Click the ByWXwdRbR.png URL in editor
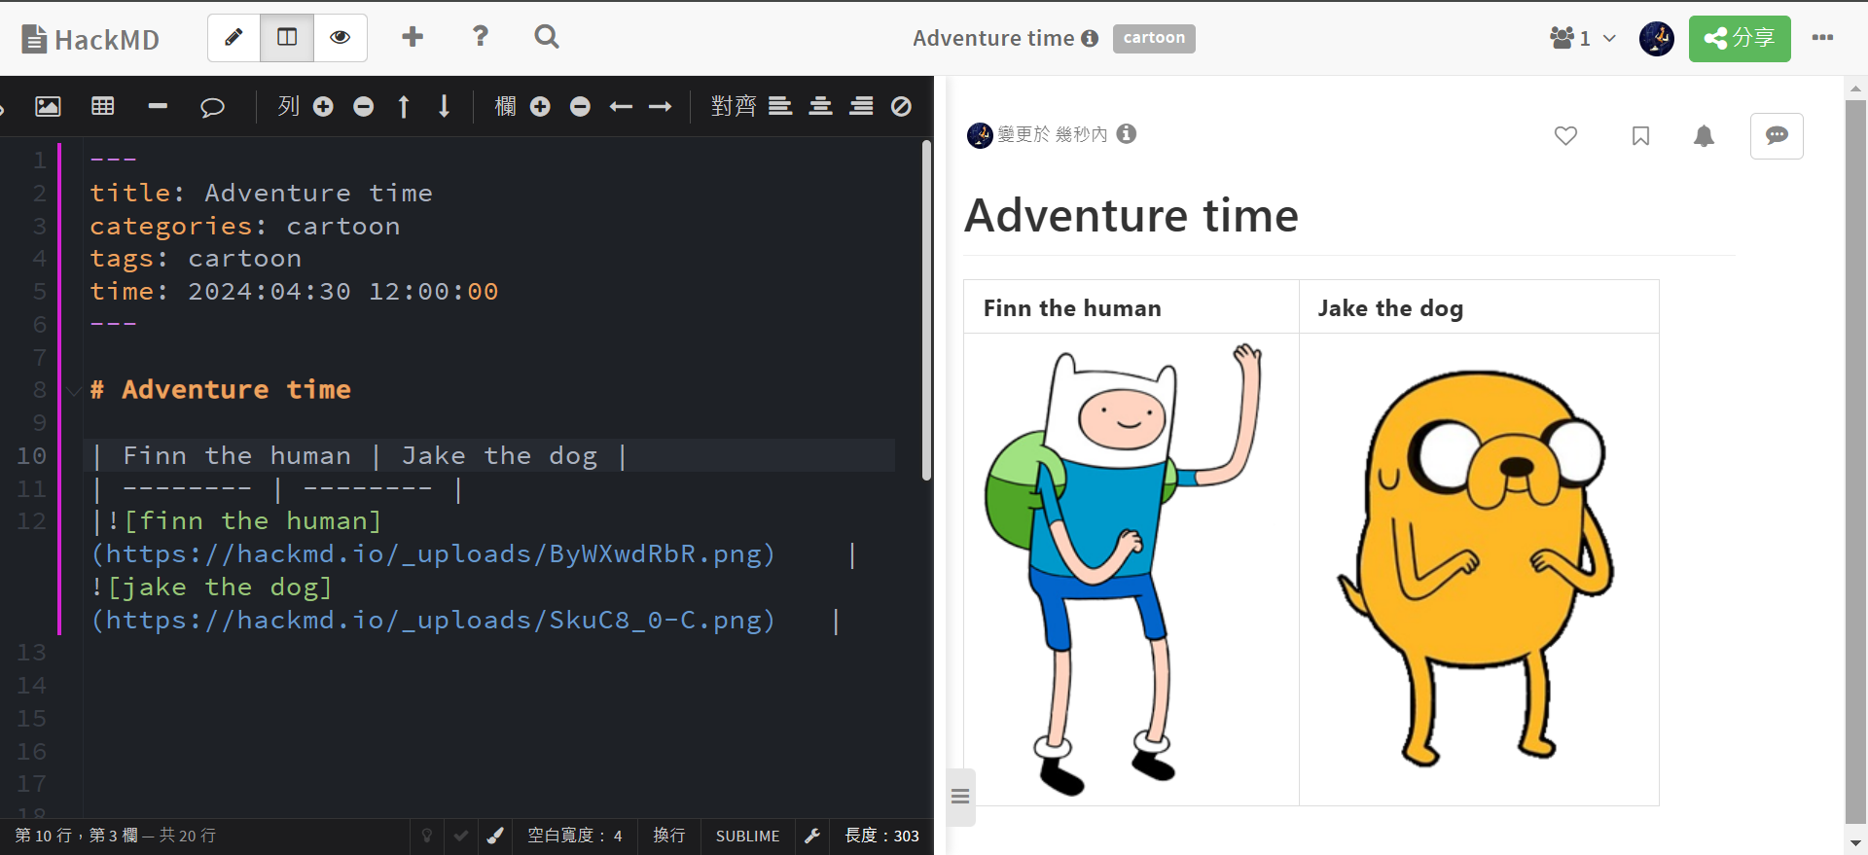1868x855 pixels. (x=433, y=554)
